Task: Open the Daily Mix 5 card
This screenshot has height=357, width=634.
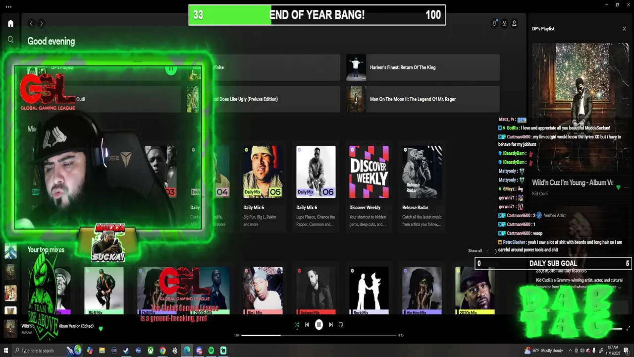Action: [263, 187]
